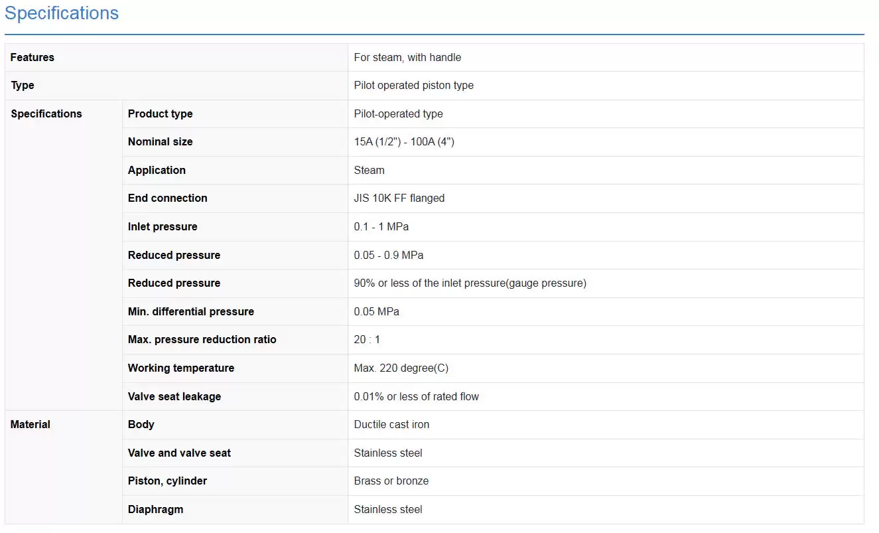Select the 'Piston, cylinder' label
The height and width of the screenshot is (533, 879).
click(167, 481)
